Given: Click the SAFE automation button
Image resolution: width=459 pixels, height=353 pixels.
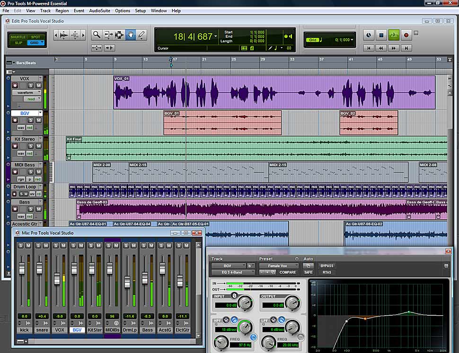Looking at the screenshot, I should pyautogui.click(x=308, y=272).
